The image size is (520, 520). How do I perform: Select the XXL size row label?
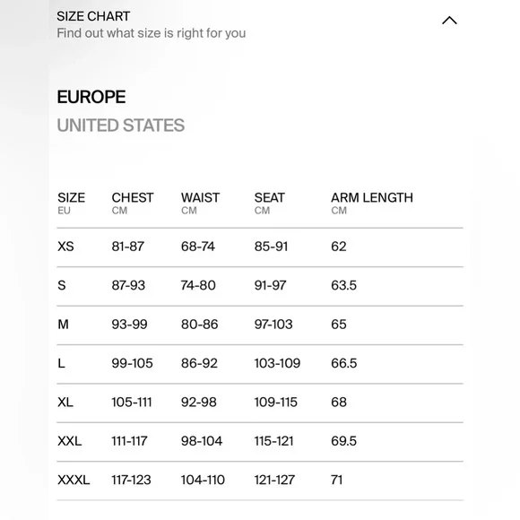pos(70,441)
